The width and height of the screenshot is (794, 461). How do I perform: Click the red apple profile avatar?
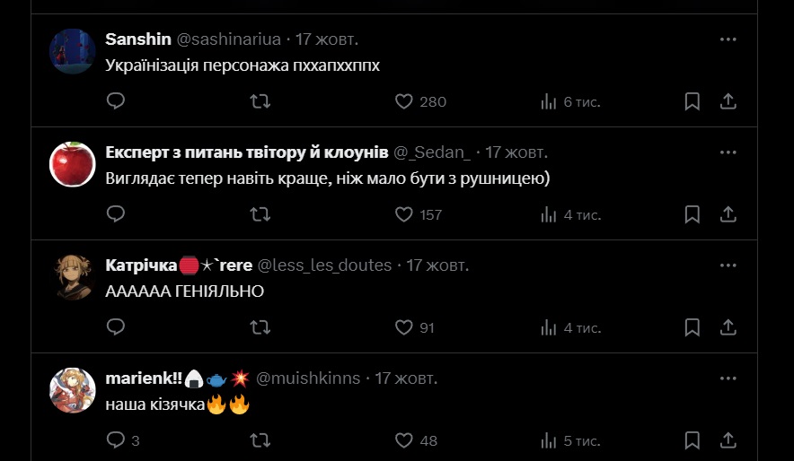(72, 165)
